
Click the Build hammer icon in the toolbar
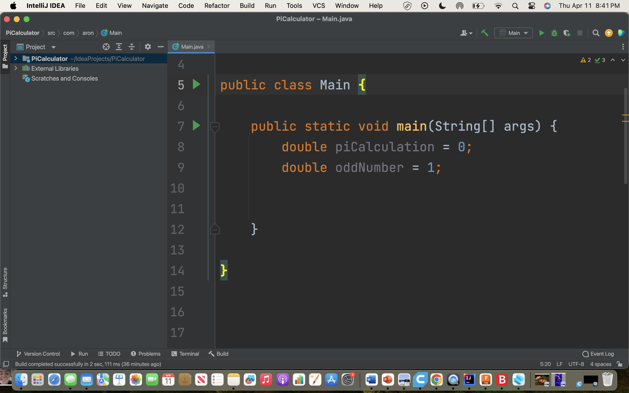pyautogui.click(x=485, y=33)
